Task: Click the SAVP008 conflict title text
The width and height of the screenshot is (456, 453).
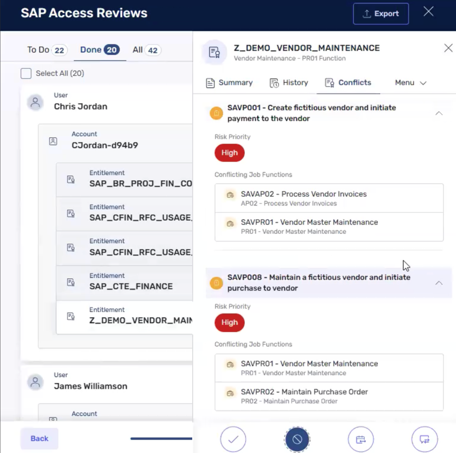Action: (319, 283)
